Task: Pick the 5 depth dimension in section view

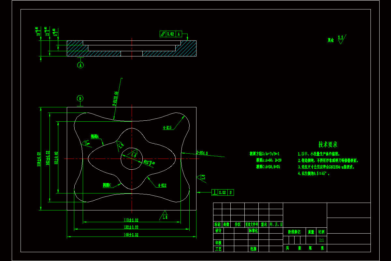Action: (x=56, y=32)
